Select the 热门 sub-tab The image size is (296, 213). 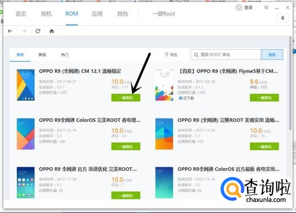[x=65, y=55]
